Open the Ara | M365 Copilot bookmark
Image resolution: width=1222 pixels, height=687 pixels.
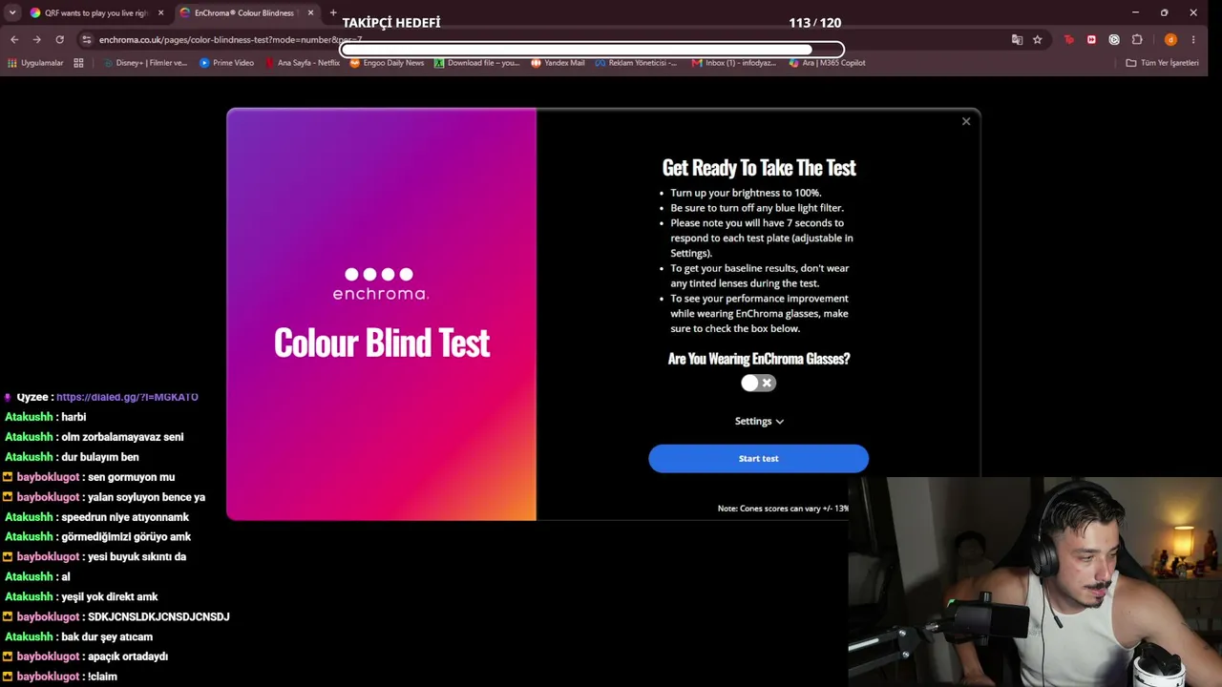828,63
